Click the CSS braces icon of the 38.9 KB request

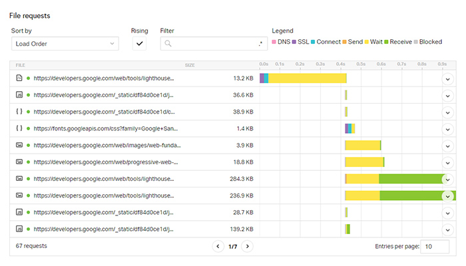coord(19,112)
